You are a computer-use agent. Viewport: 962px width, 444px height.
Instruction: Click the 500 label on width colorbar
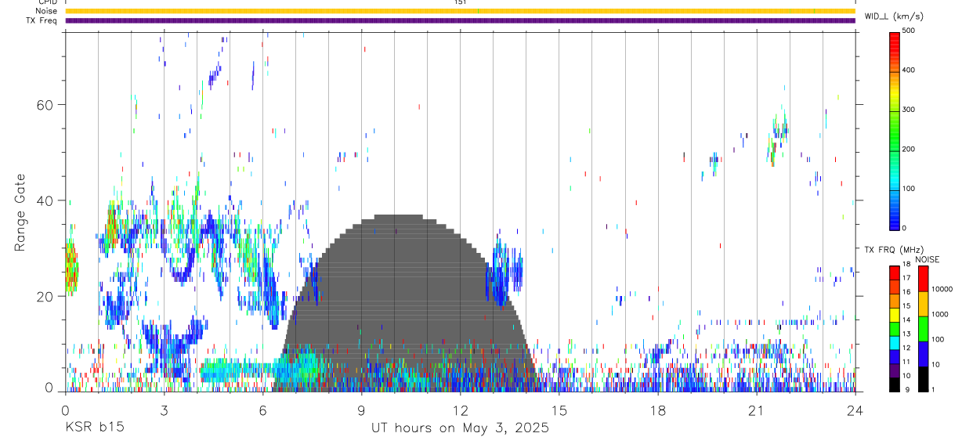click(x=908, y=31)
